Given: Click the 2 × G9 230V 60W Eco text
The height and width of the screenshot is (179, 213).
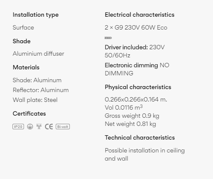Looking at the screenshot, I should [136, 27].
